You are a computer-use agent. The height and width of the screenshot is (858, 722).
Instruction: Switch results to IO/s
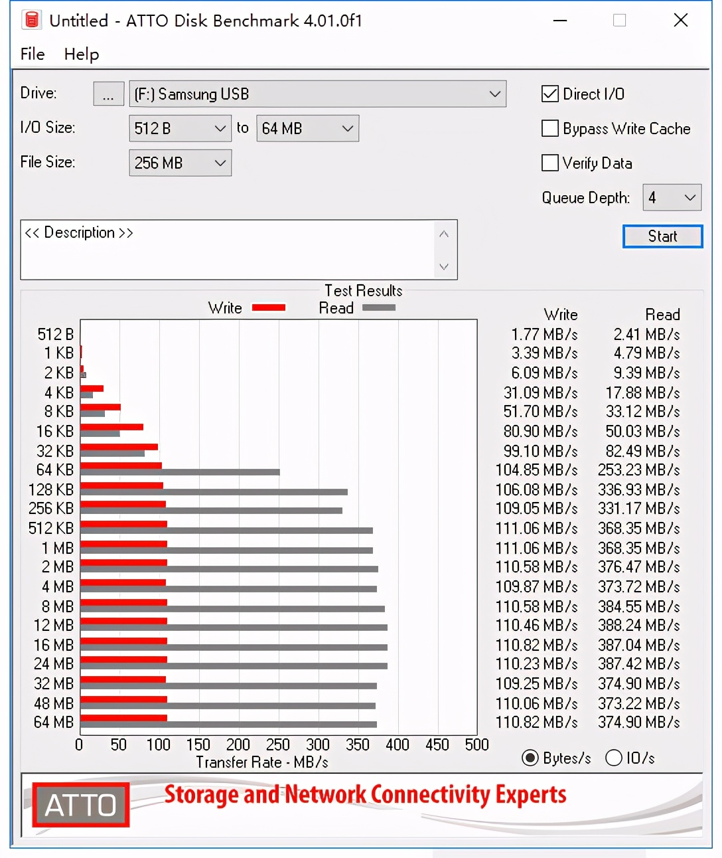pyautogui.click(x=614, y=758)
